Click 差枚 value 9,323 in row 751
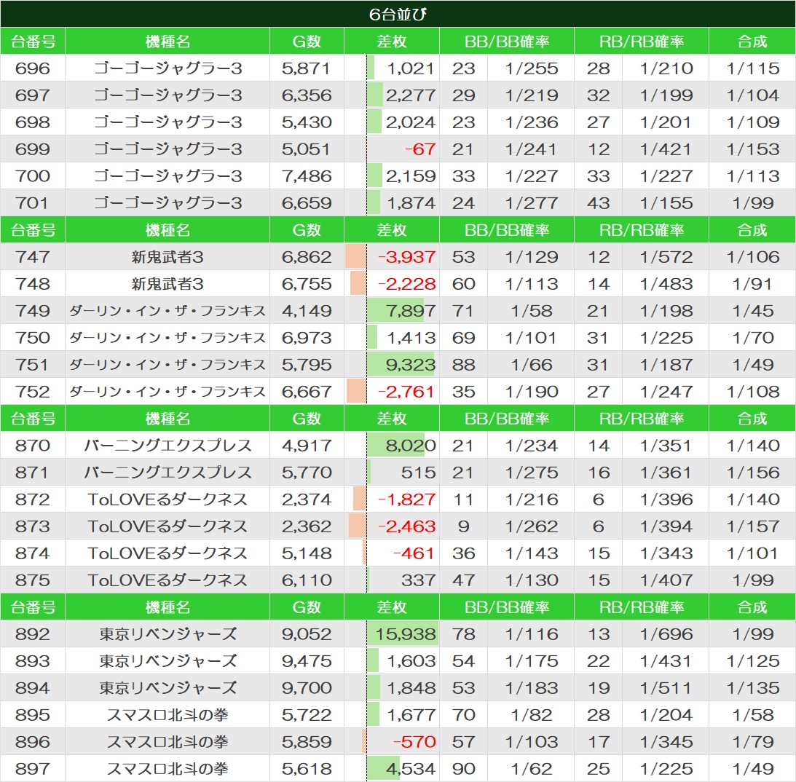The image size is (796, 782). pyautogui.click(x=410, y=364)
